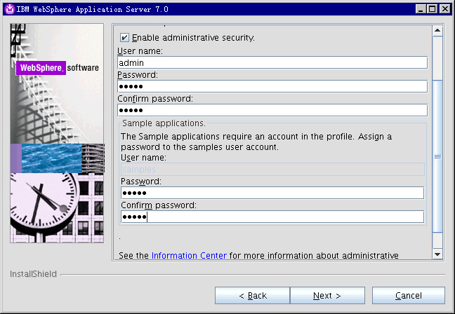Focus the administrative Password field
The width and height of the screenshot is (455, 314).
pos(272,86)
